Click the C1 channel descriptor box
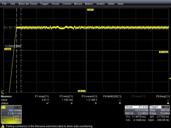Screen dimensions: 171x128 tap(11, 115)
